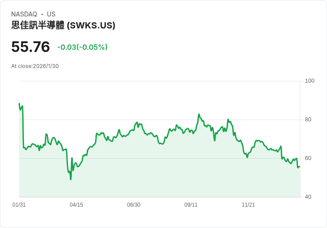Select the 11/21 date on the x-axis
The height and width of the screenshot is (228, 327).
248,205
